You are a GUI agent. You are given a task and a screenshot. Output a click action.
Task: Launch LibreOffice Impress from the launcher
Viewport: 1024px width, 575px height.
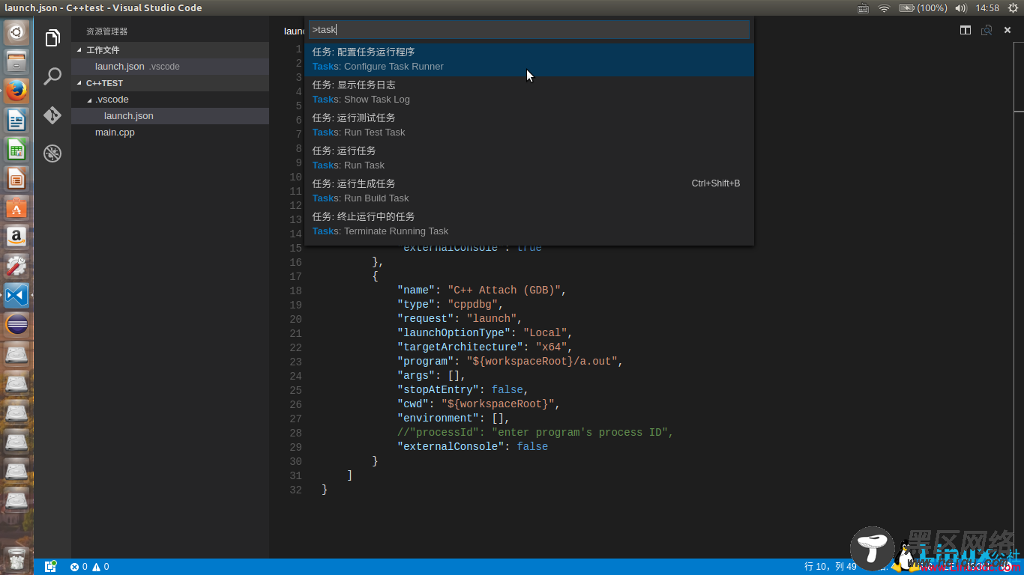click(x=16, y=178)
